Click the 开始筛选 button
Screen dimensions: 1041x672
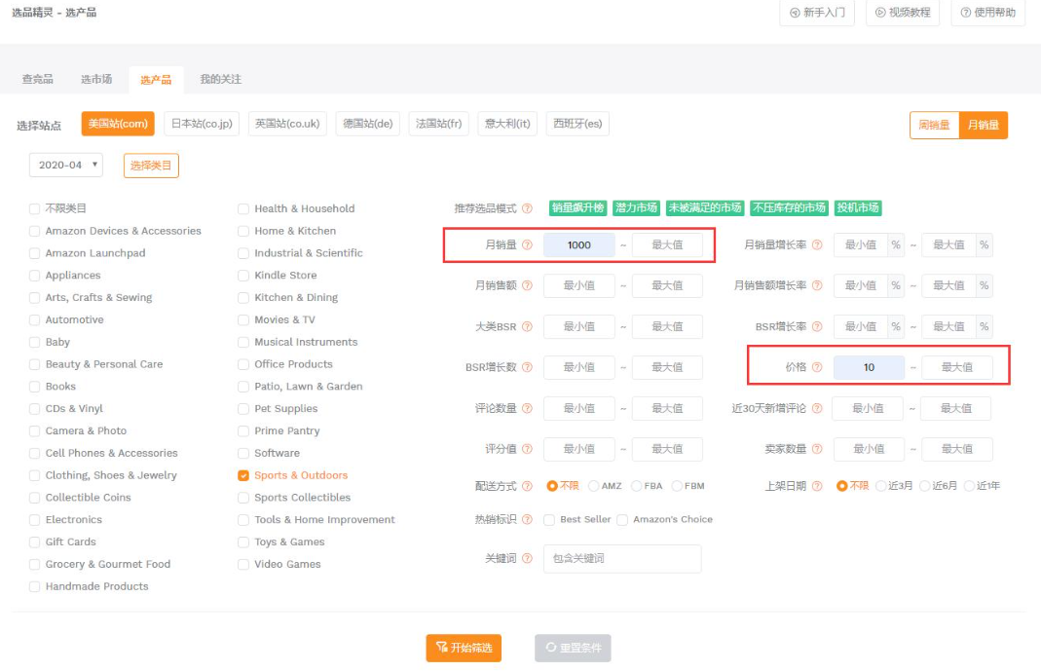pos(464,648)
